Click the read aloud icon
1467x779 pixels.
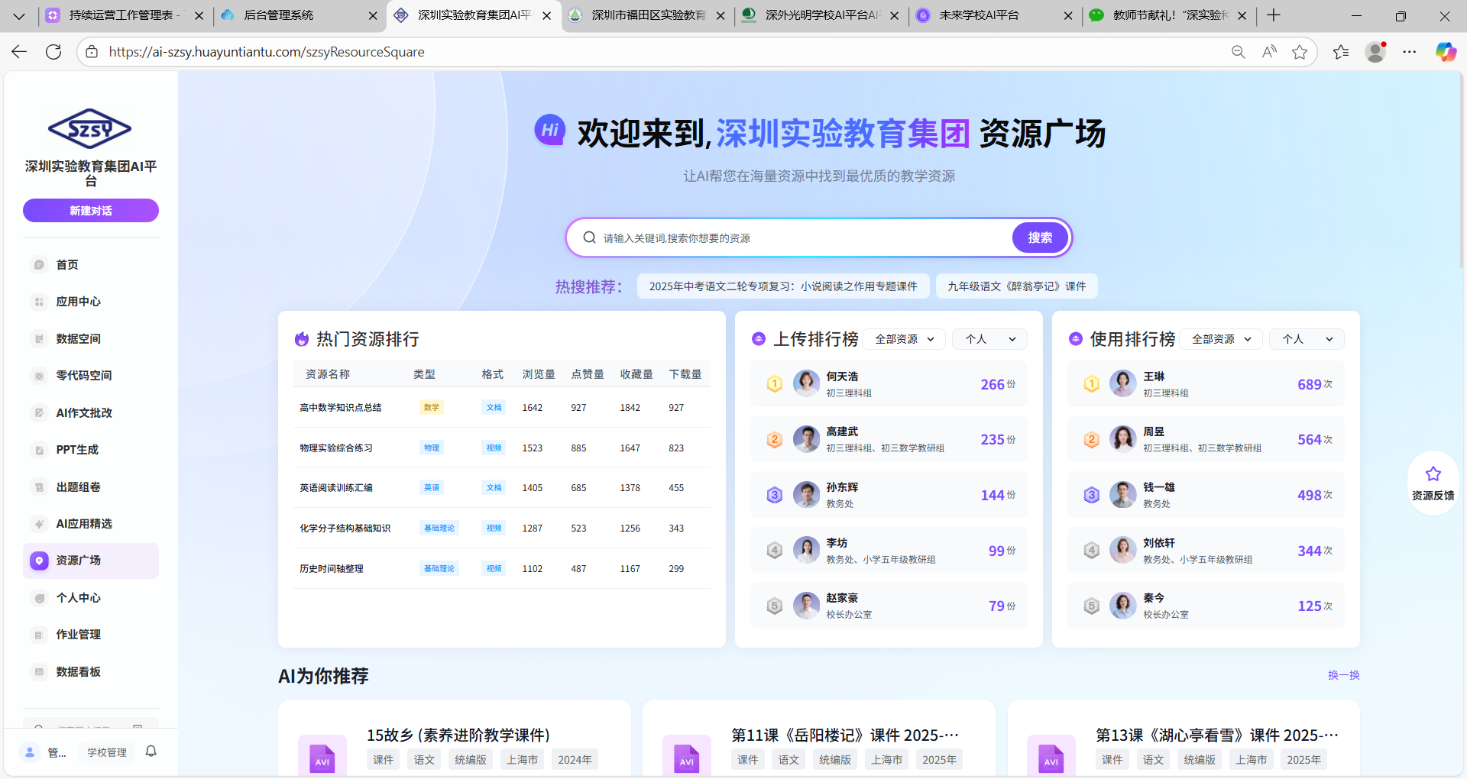tap(1269, 52)
